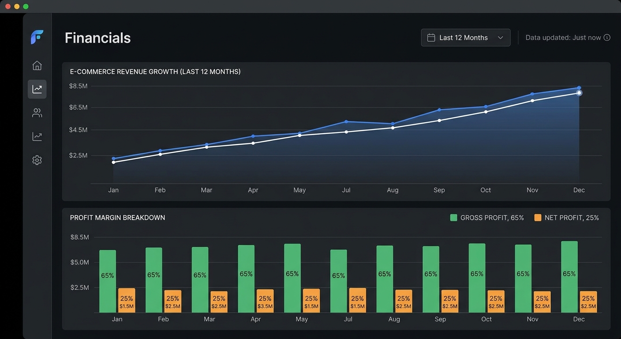This screenshot has height=339, width=621.
Task: Click the Profit Margin Breakdown chart title
Action: (117, 218)
